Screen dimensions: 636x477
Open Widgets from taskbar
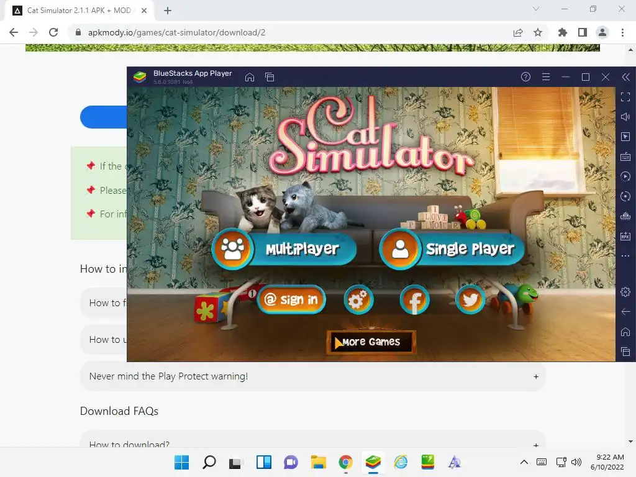(264, 462)
